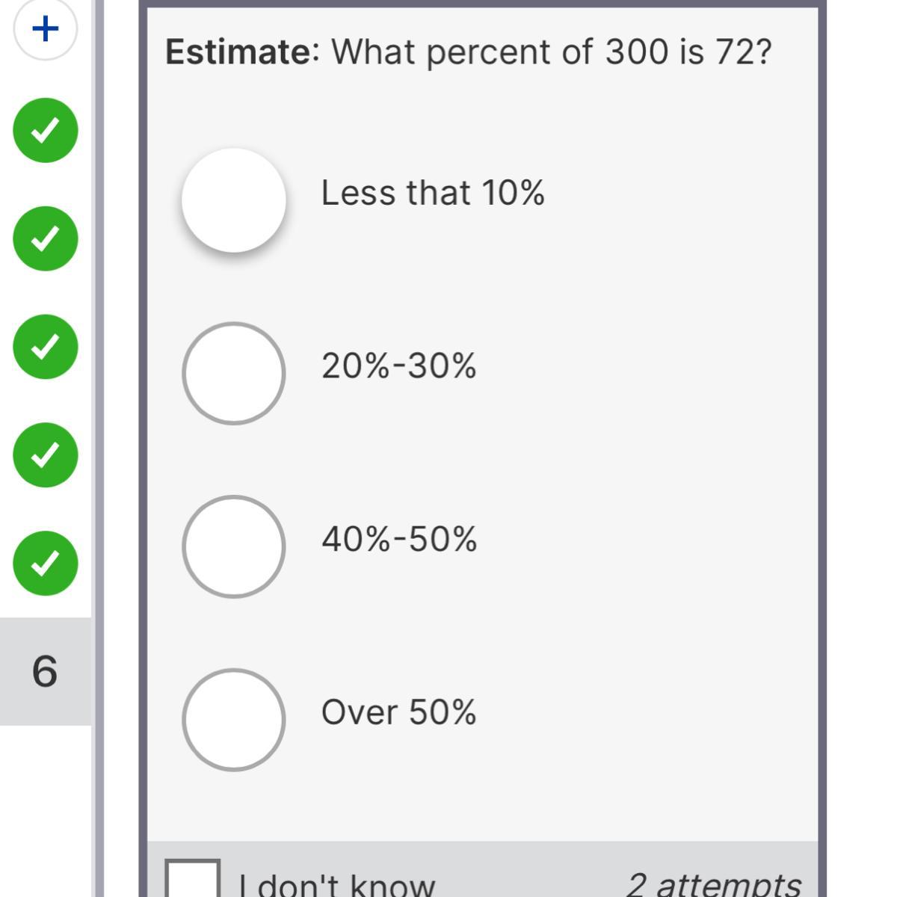
Task: Choose the 20%-30% radio option
Action: click(234, 373)
